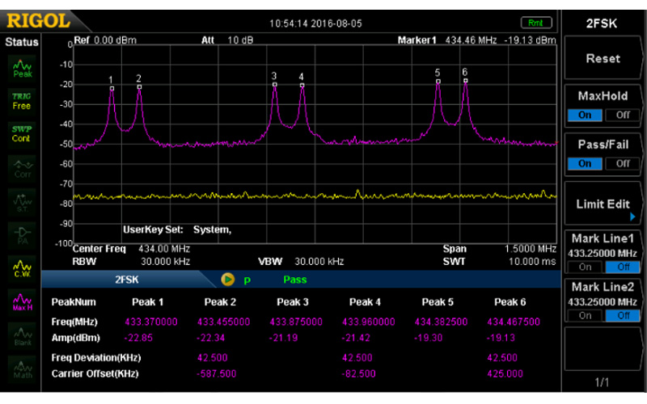Switch Mark Line1 to On

pos(586,267)
